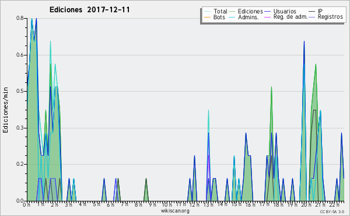This screenshot has height=216, width=350.
Task: Click the Admins. legend label
Action: pyautogui.click(x=249, y=17)
